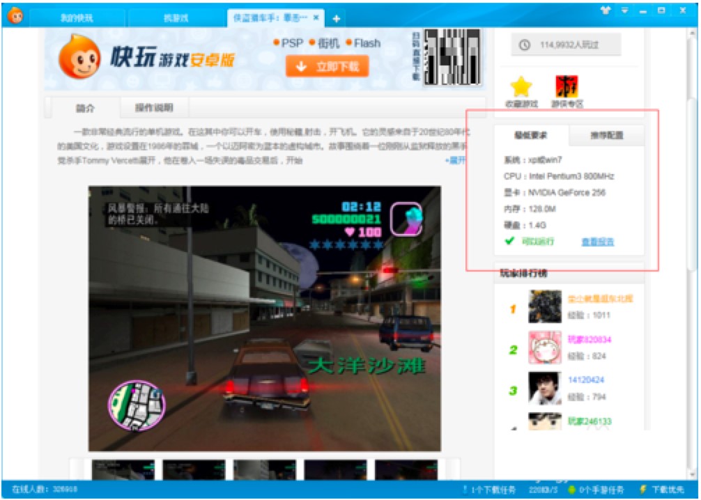Click the 立即下载 orange download button
The width and height of the screenshot is (701, 500).
pos(328,67)
